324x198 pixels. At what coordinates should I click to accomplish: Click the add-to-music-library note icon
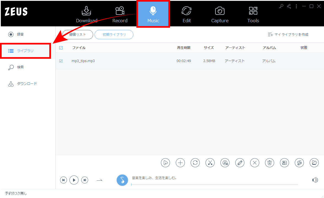225,163
